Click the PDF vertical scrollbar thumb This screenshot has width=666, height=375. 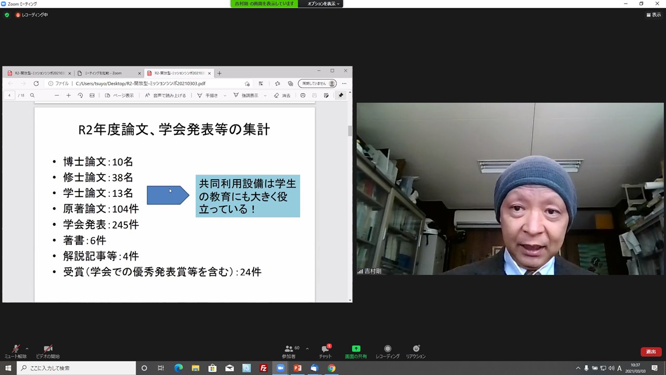click(x=350, y=131)
